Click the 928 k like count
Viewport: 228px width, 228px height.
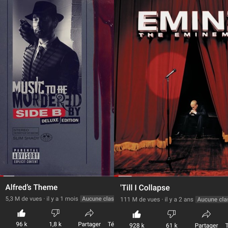(x=137, y=225)
